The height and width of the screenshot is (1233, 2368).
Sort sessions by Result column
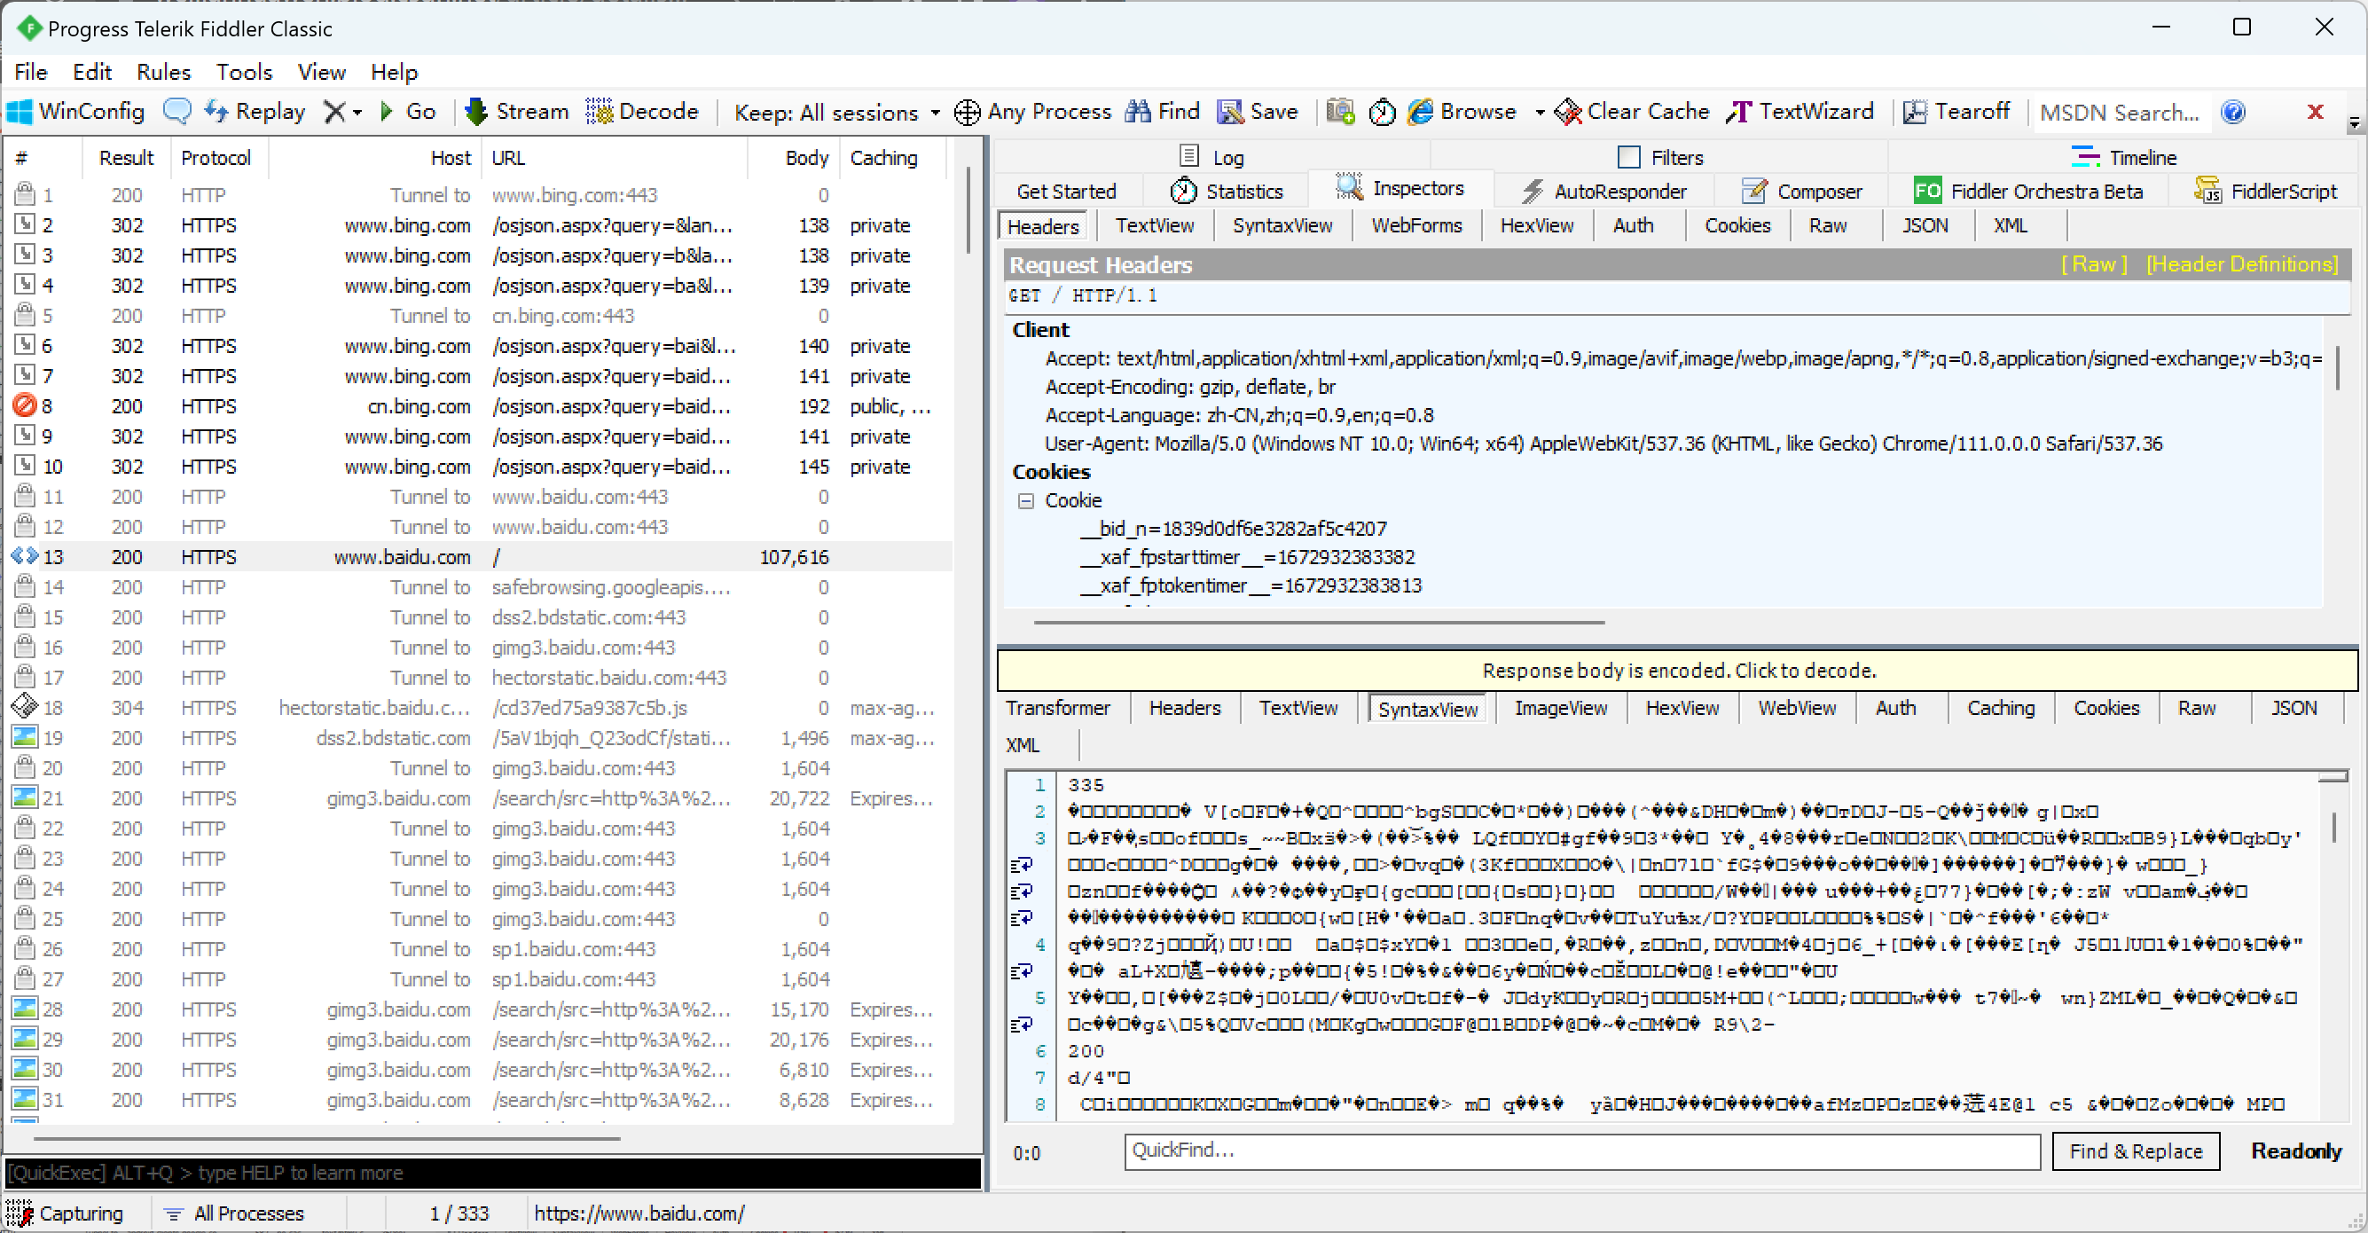point(126,158)
